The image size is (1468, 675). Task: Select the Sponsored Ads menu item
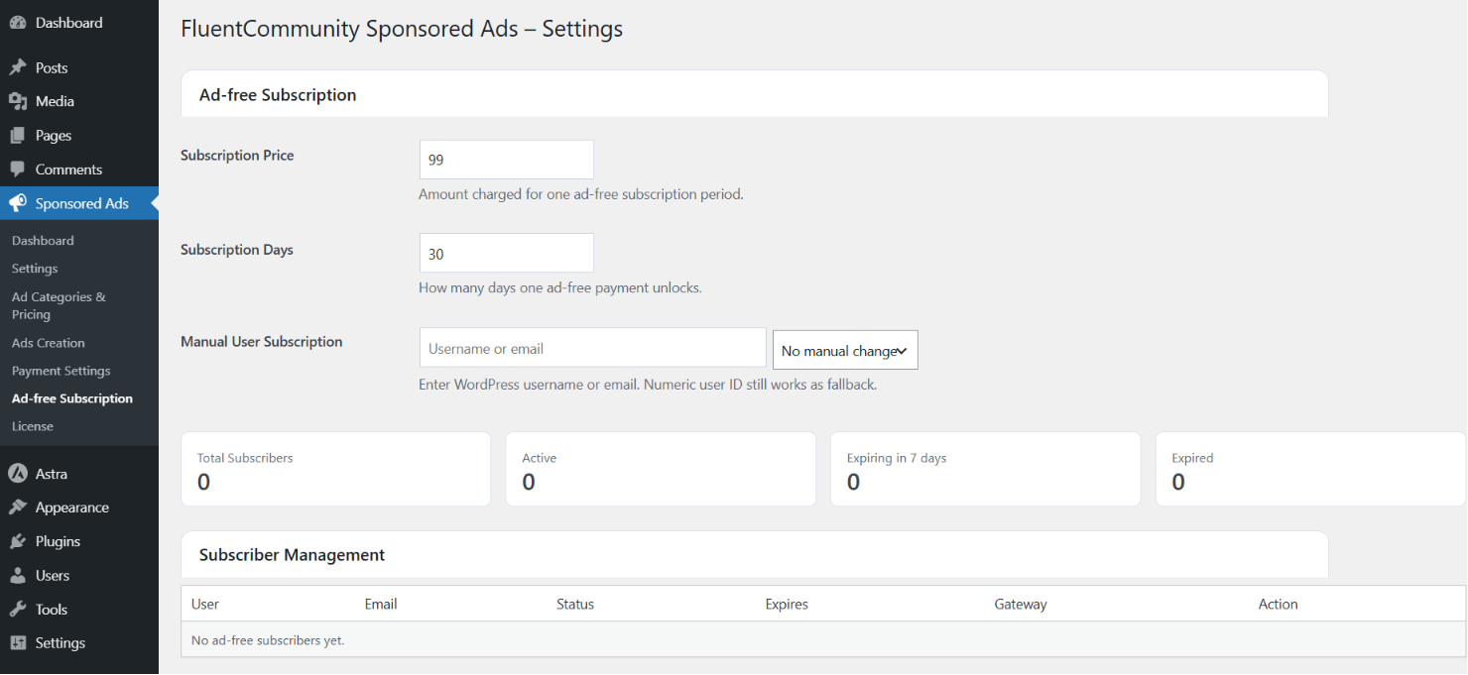[x=79, y=203]
